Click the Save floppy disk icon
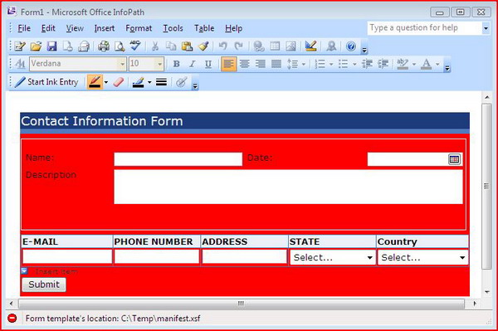 click(51, 46)
